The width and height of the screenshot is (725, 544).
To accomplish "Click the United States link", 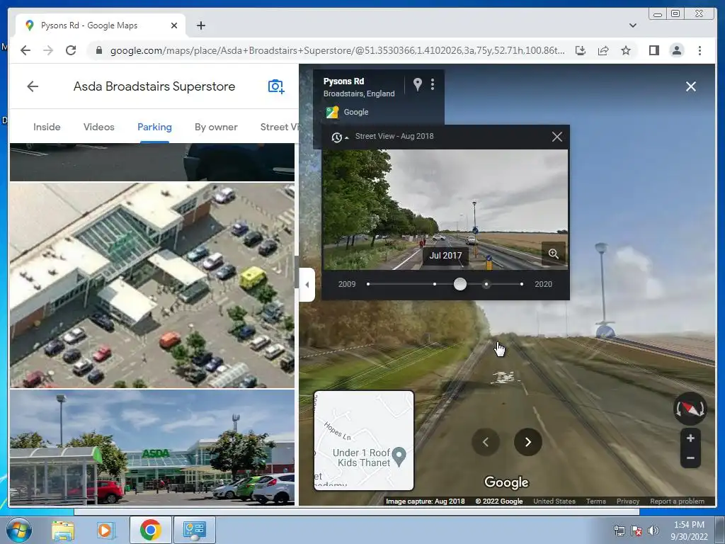I will 554,501.
